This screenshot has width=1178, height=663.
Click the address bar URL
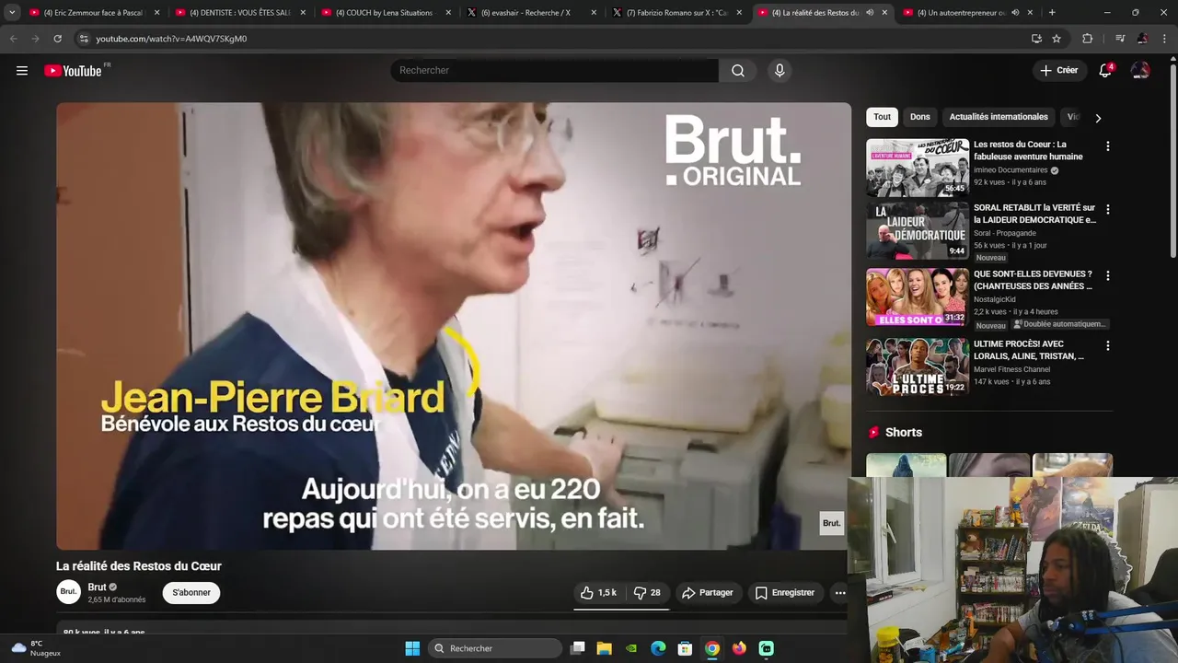pos(171,39)
